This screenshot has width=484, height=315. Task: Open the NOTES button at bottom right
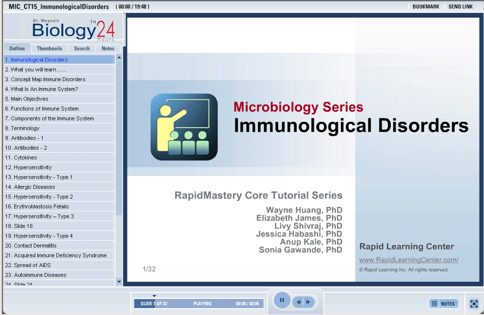click(444, 304)
